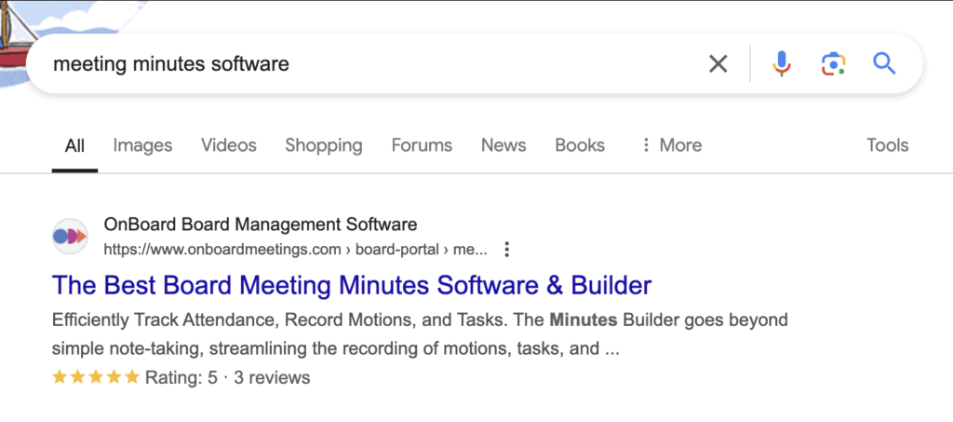The image size is (953, 422).
Task: Open The Best Board Meeting Minutes Software link
Action: [x=352, y=284]
